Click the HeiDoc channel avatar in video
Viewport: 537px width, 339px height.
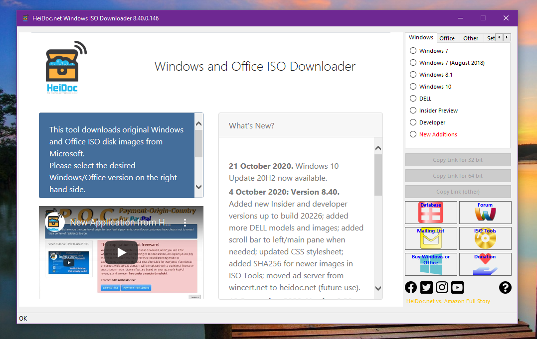[x=54, y=222]
